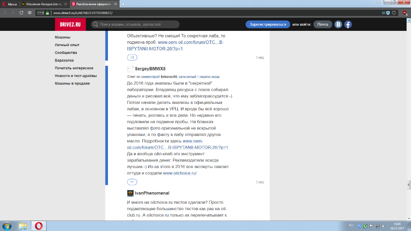Toggle the VPN badge

(x=41, y=12)
